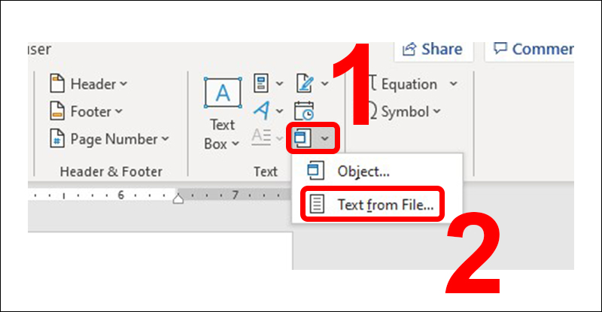
Task: Insert Date and Time via calendar icon
Action: pyautogui.click(x=305, y=111)
